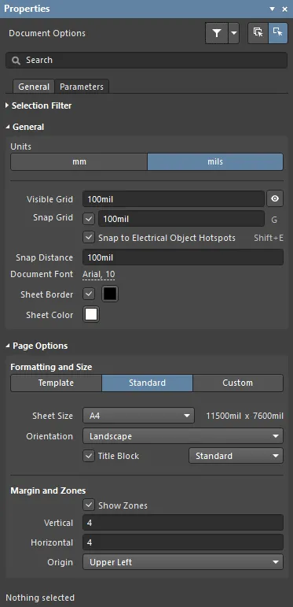Open the Properties panel options arrow

272,9
